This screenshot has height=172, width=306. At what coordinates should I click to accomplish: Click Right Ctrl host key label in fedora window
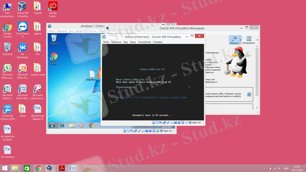click(x=197, y=122)
